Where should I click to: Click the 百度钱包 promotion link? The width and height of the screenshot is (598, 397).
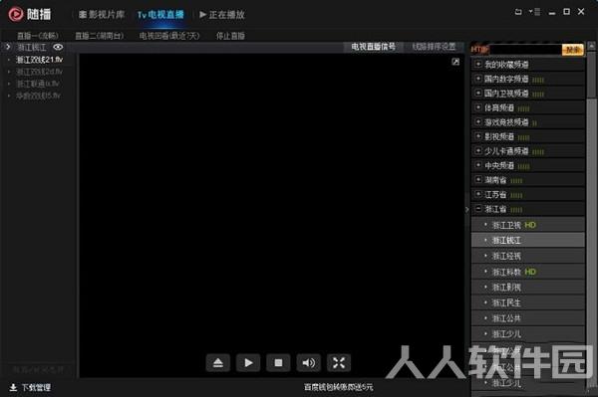point(338,387)
